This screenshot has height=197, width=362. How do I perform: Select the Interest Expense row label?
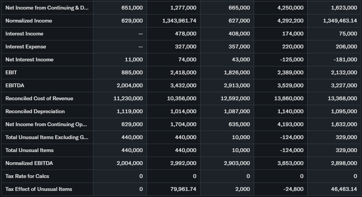tap(26, 46)
